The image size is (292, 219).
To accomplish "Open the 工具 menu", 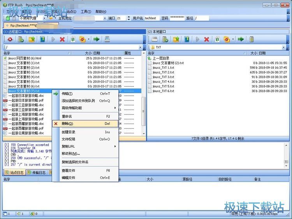I will (x=86, y=12).
